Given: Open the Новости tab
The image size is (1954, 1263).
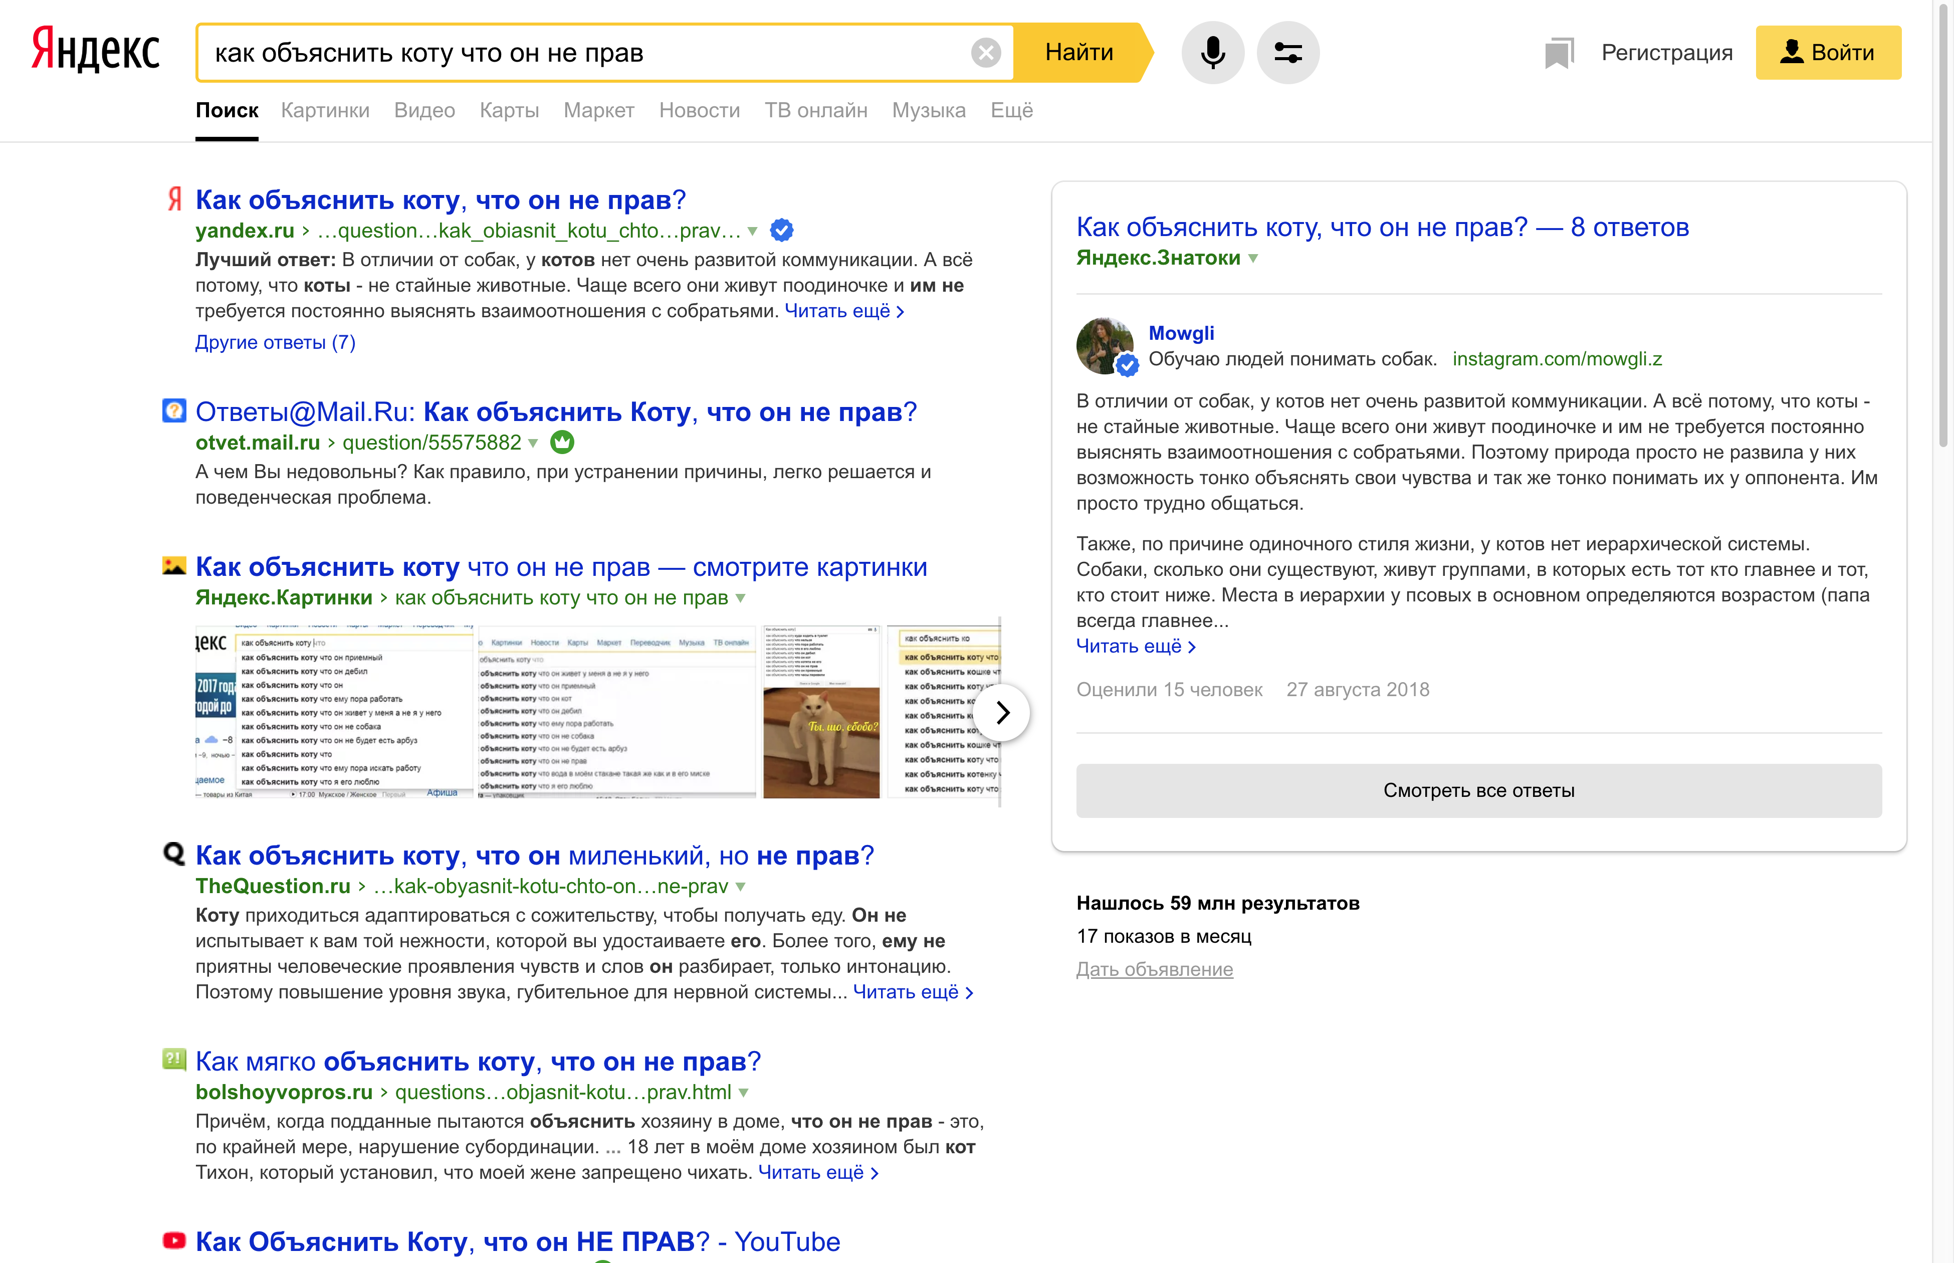Looking at the screenshot, I should click(x=700, y=111).
